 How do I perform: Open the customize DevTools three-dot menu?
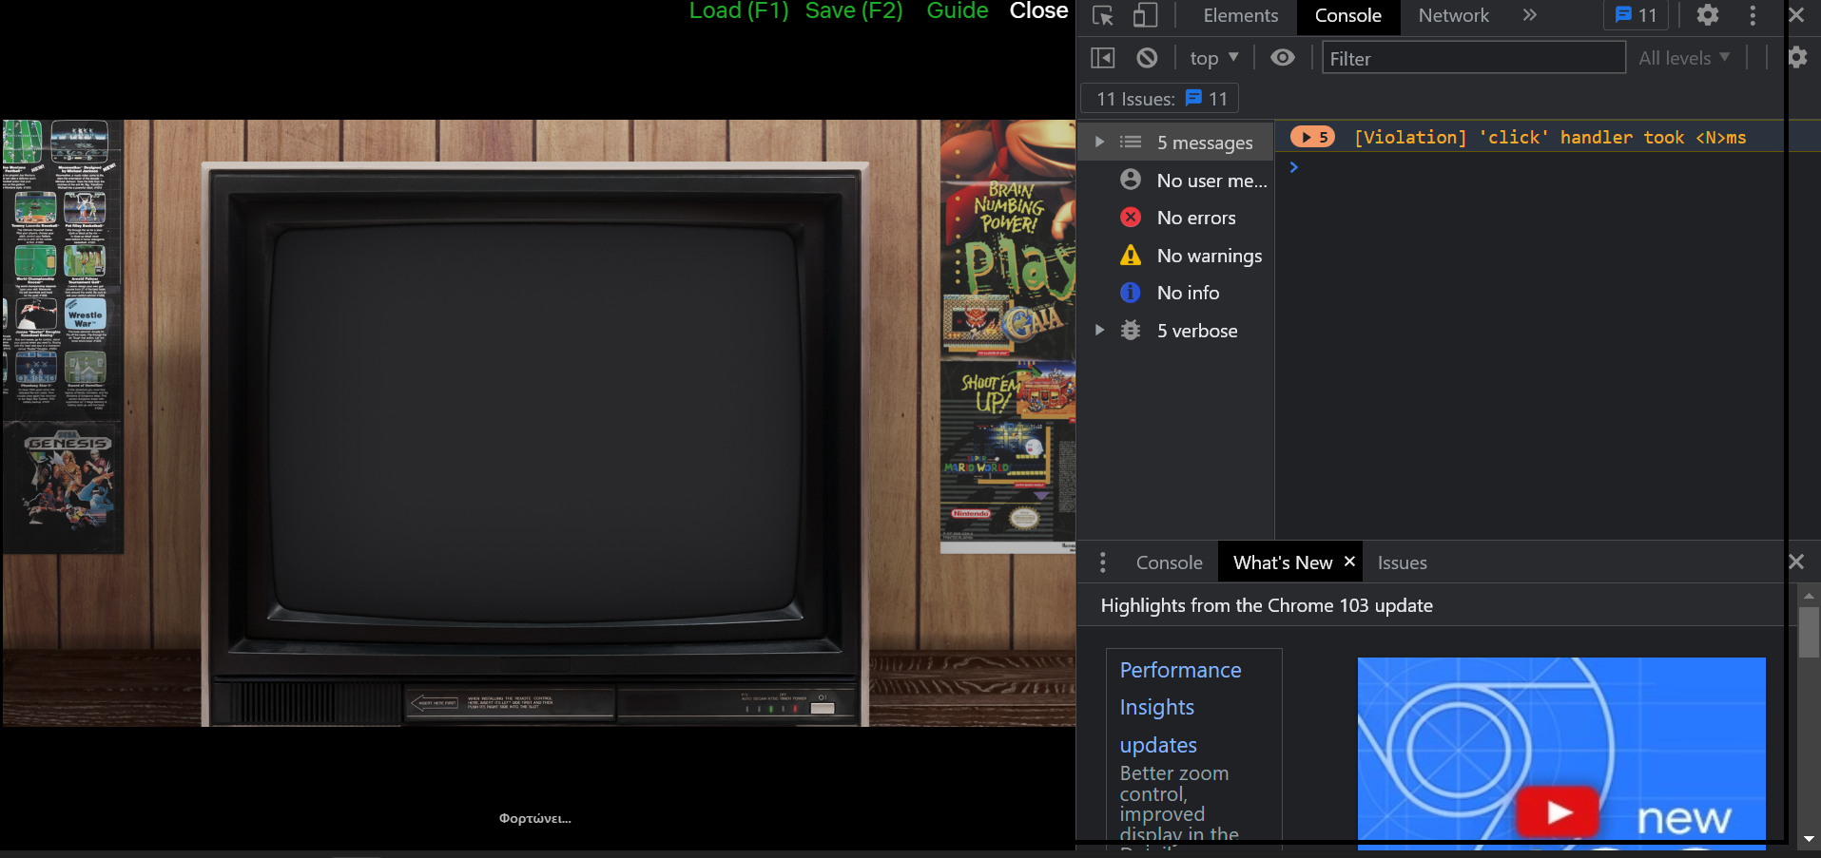tap(1753, 15)
